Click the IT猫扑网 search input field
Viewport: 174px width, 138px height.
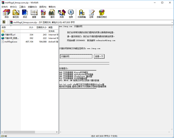point(76,56)
